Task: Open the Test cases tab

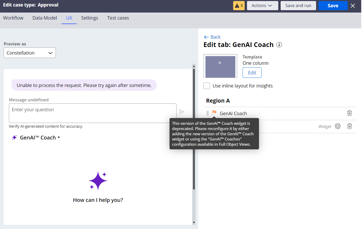Action: (118, 18)
